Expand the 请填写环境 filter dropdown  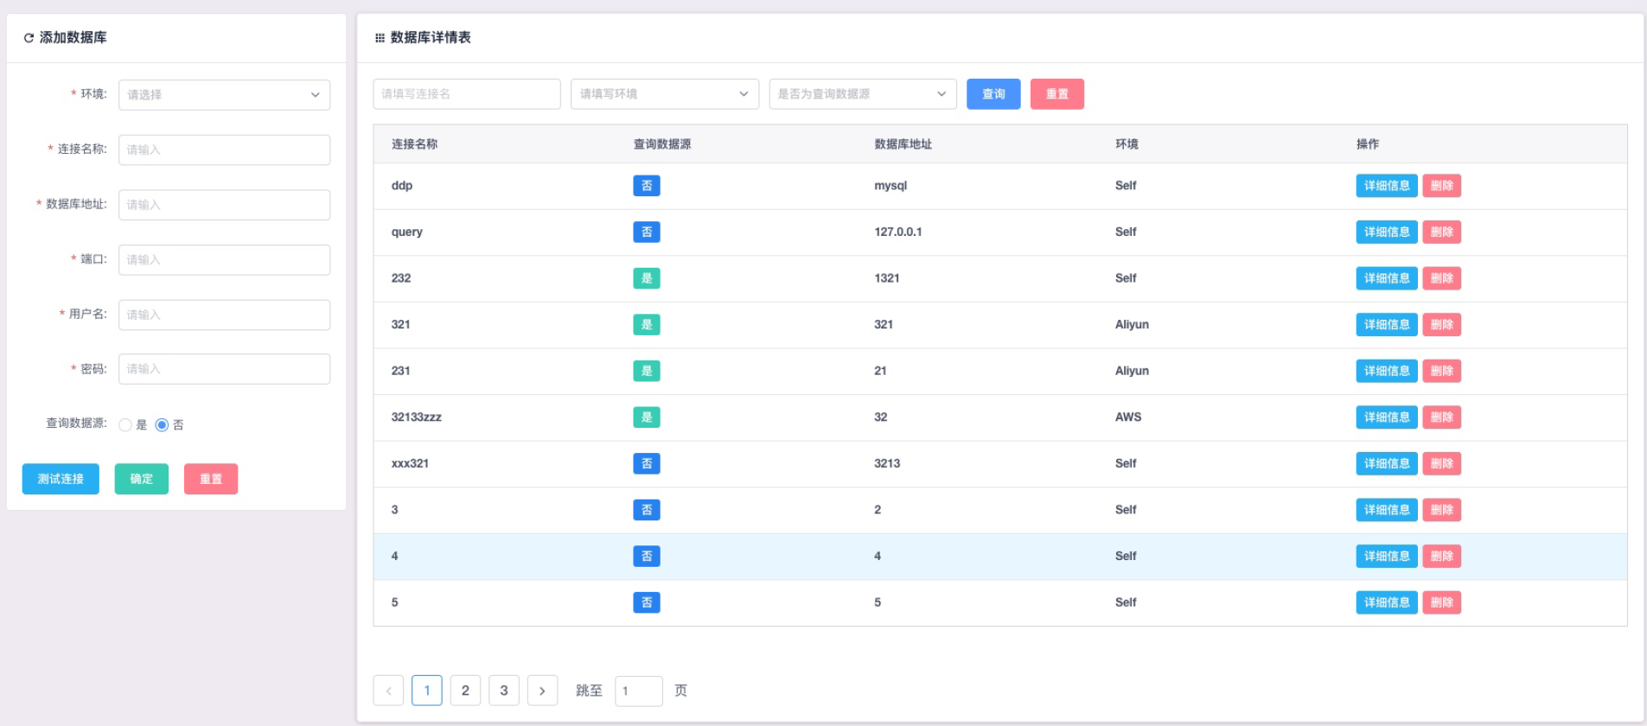pos(664,94)
